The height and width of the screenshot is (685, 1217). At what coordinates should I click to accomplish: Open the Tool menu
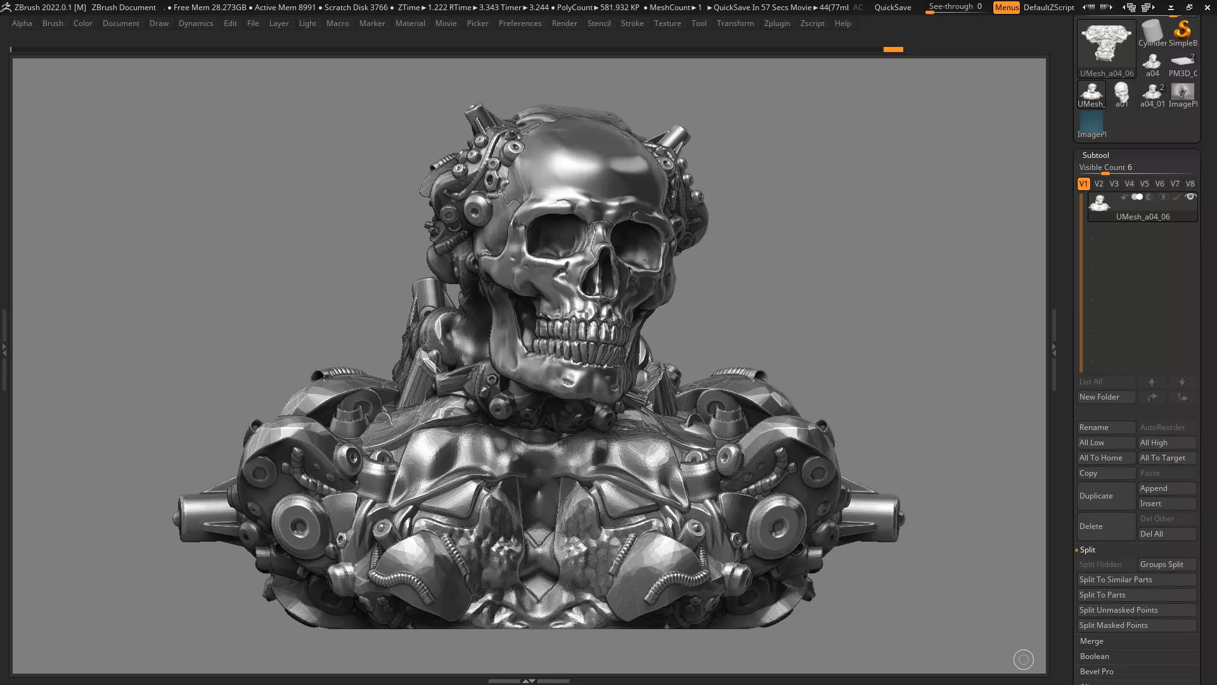point(699,23)
